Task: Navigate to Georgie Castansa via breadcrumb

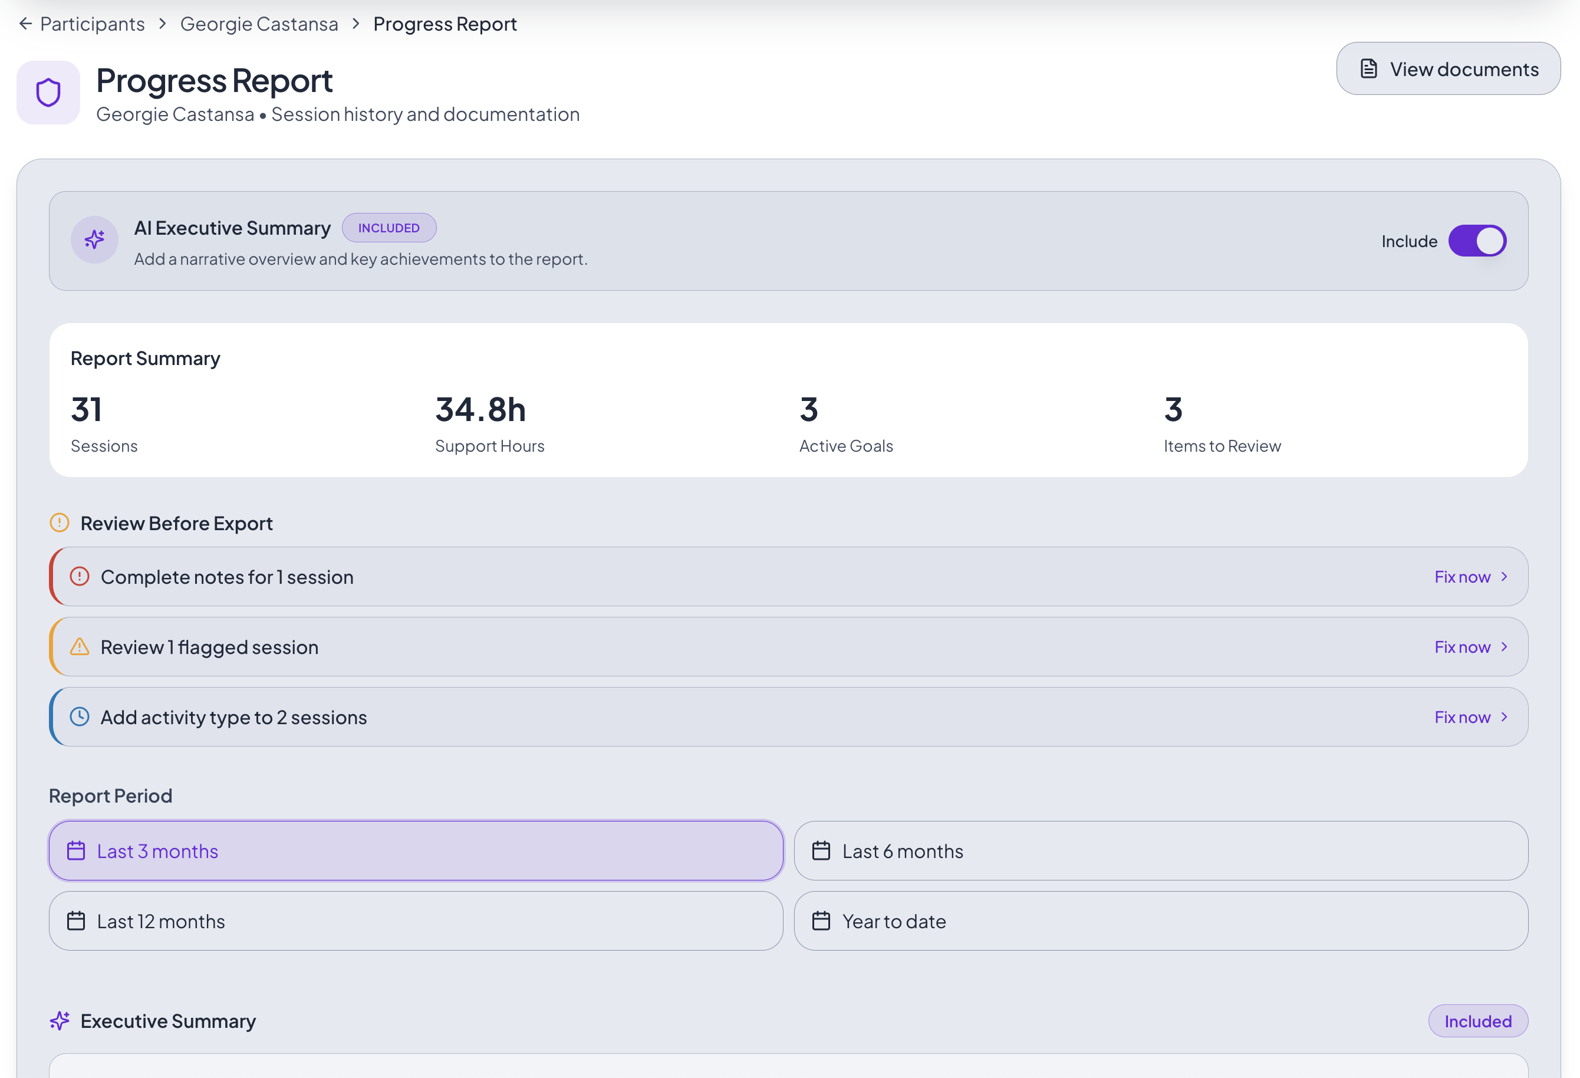Action: click(259, 23)
